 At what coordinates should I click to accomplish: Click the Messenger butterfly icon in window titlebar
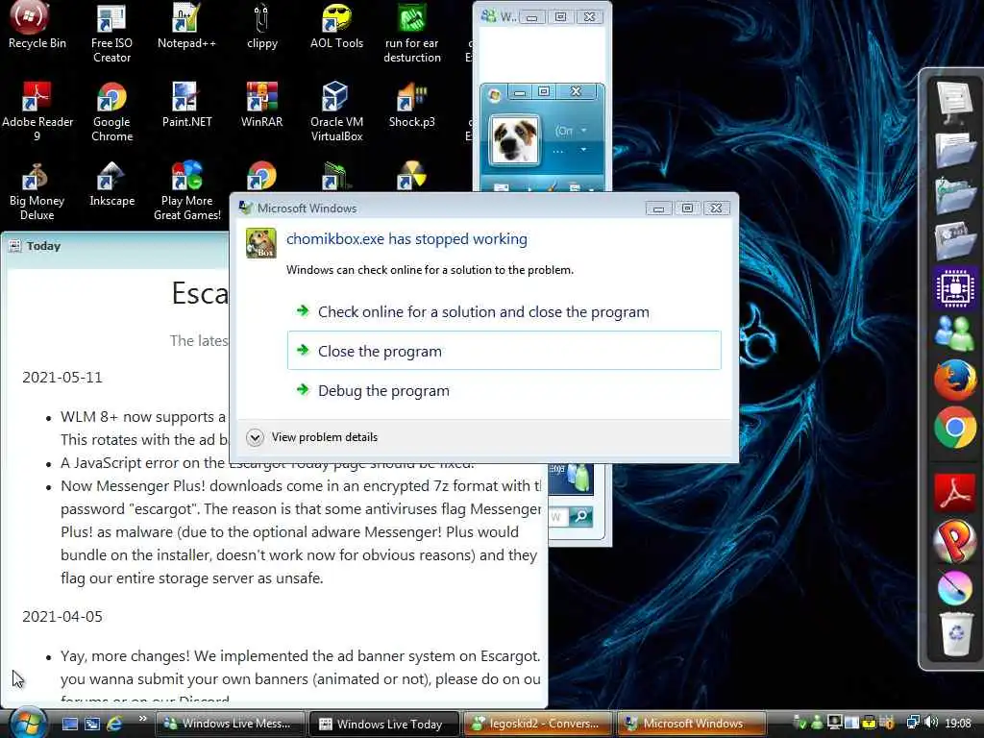click(488, 16)
